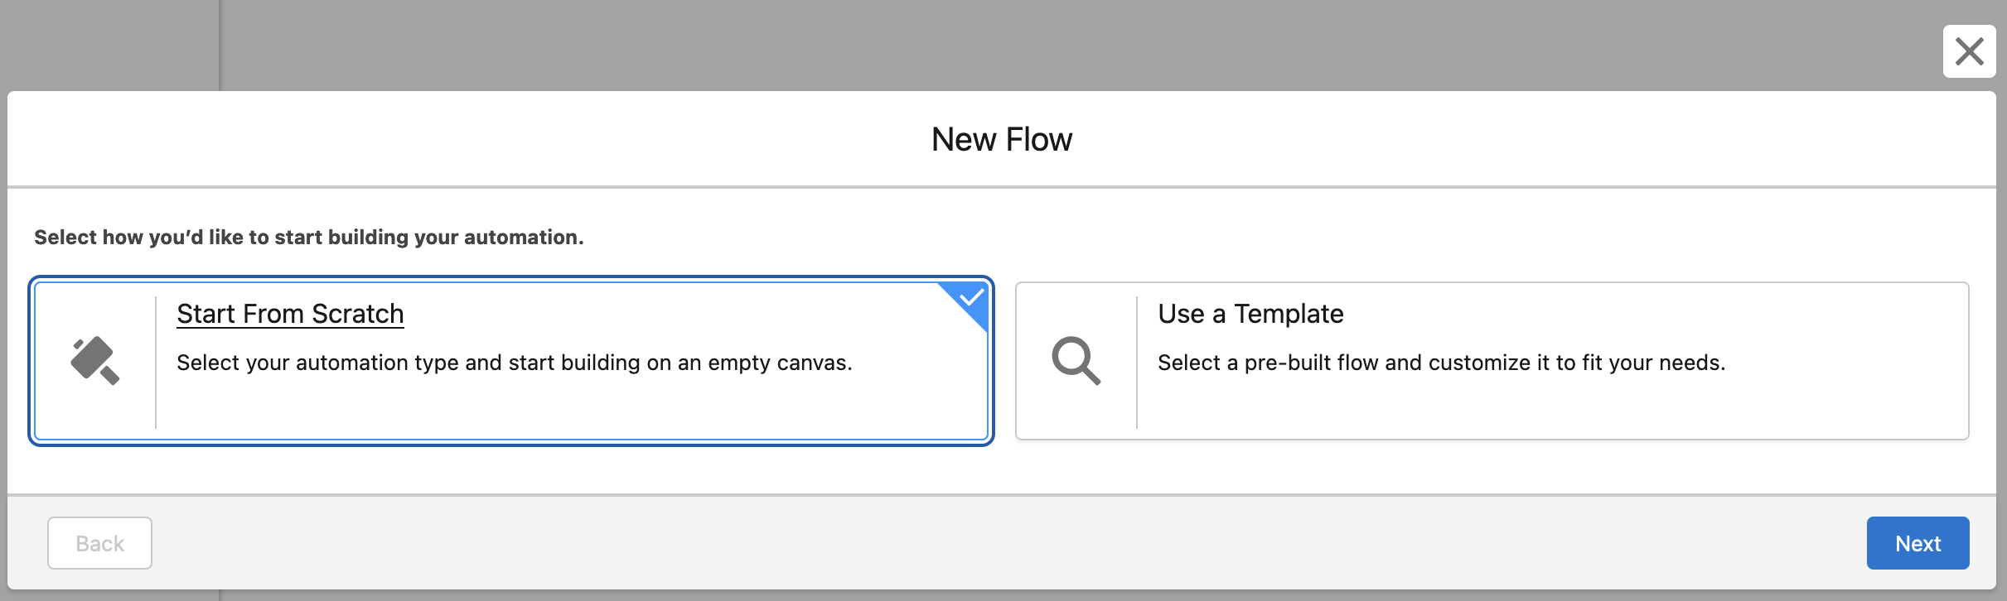Screen dimensions: 2007x601
Task: Click the Start From Scratch heading link
Action: tap(290, 315)
